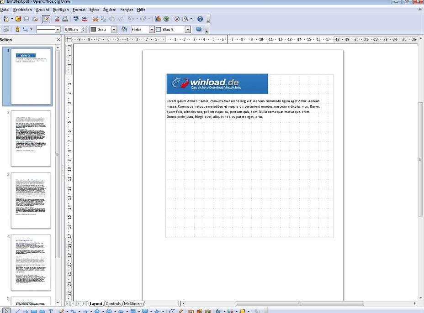Open the Farbe area style dropdown
Image resolution: width=424 pixels, height=313 pixels.
coord(152,30)
